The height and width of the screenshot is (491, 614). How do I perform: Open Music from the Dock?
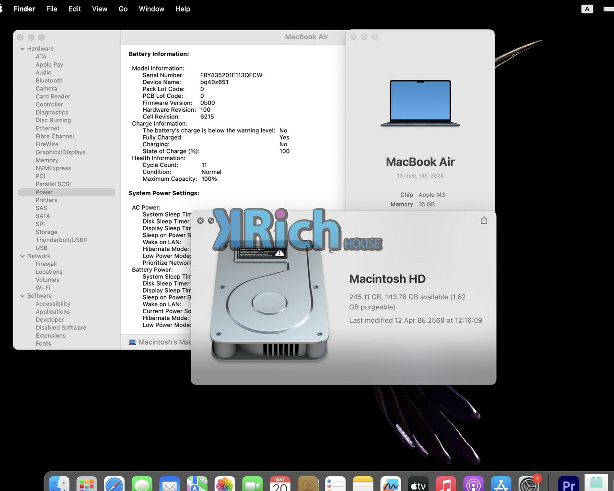pyautogui.click(x=446, y=483)
